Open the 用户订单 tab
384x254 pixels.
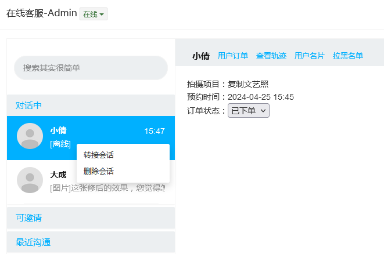point(233,56)
